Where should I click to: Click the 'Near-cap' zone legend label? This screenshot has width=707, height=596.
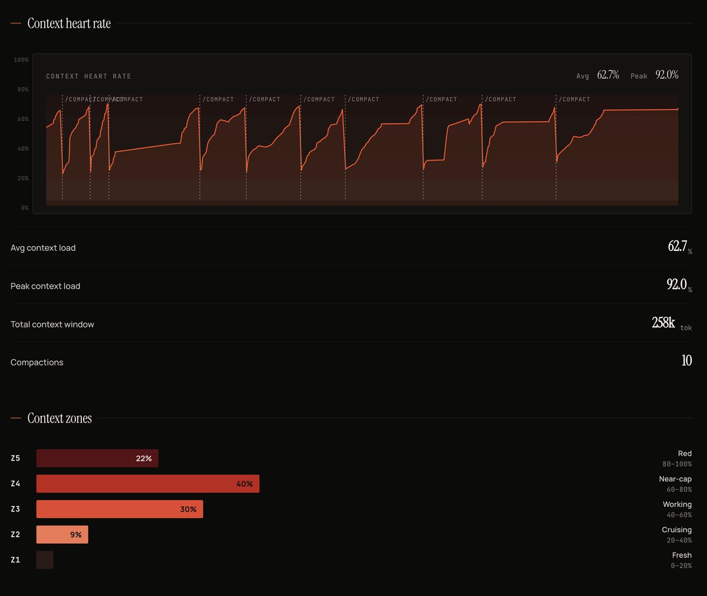[675, 479]
